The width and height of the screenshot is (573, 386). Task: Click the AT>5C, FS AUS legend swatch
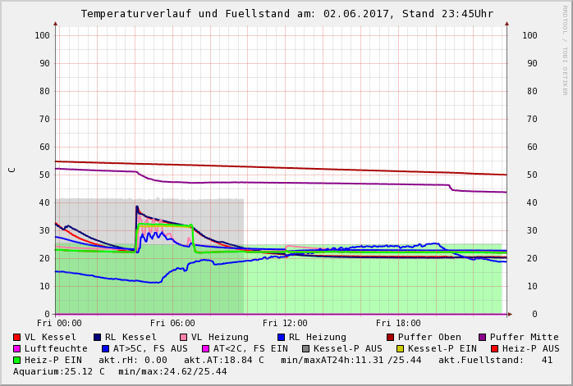point(106,348)
